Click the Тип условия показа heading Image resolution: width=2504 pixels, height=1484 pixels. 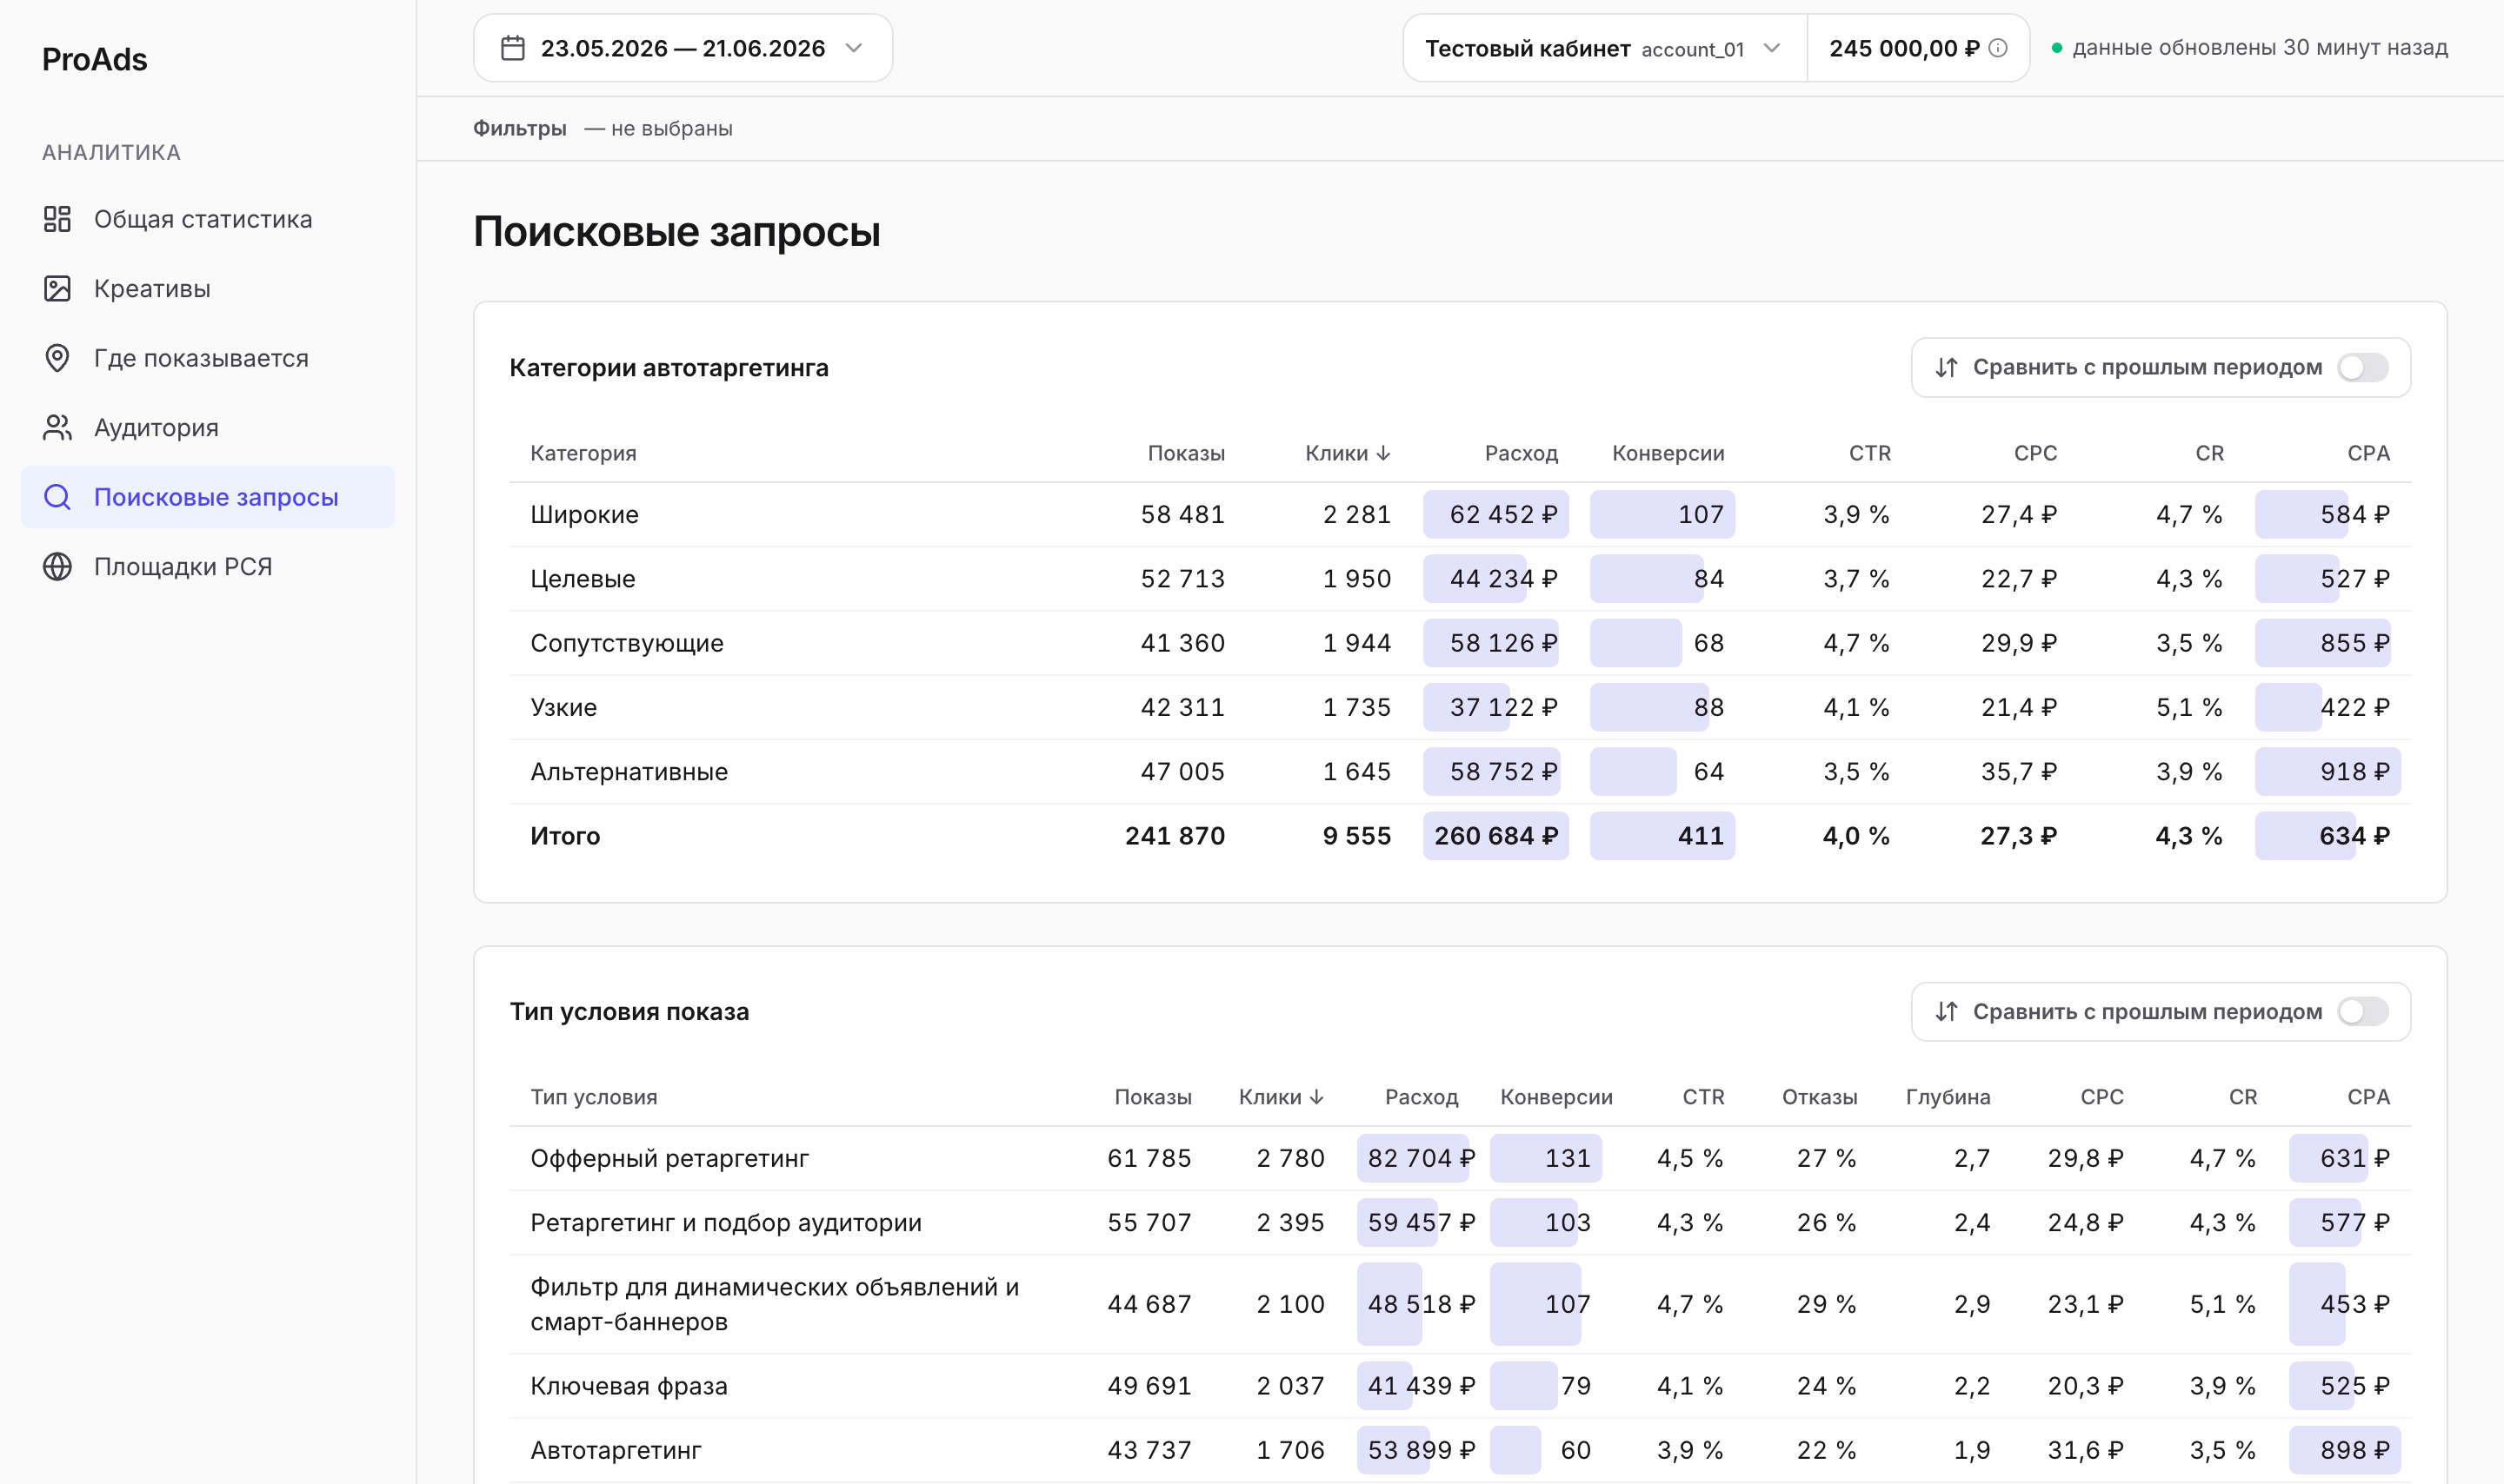(x=629, y=1012)
